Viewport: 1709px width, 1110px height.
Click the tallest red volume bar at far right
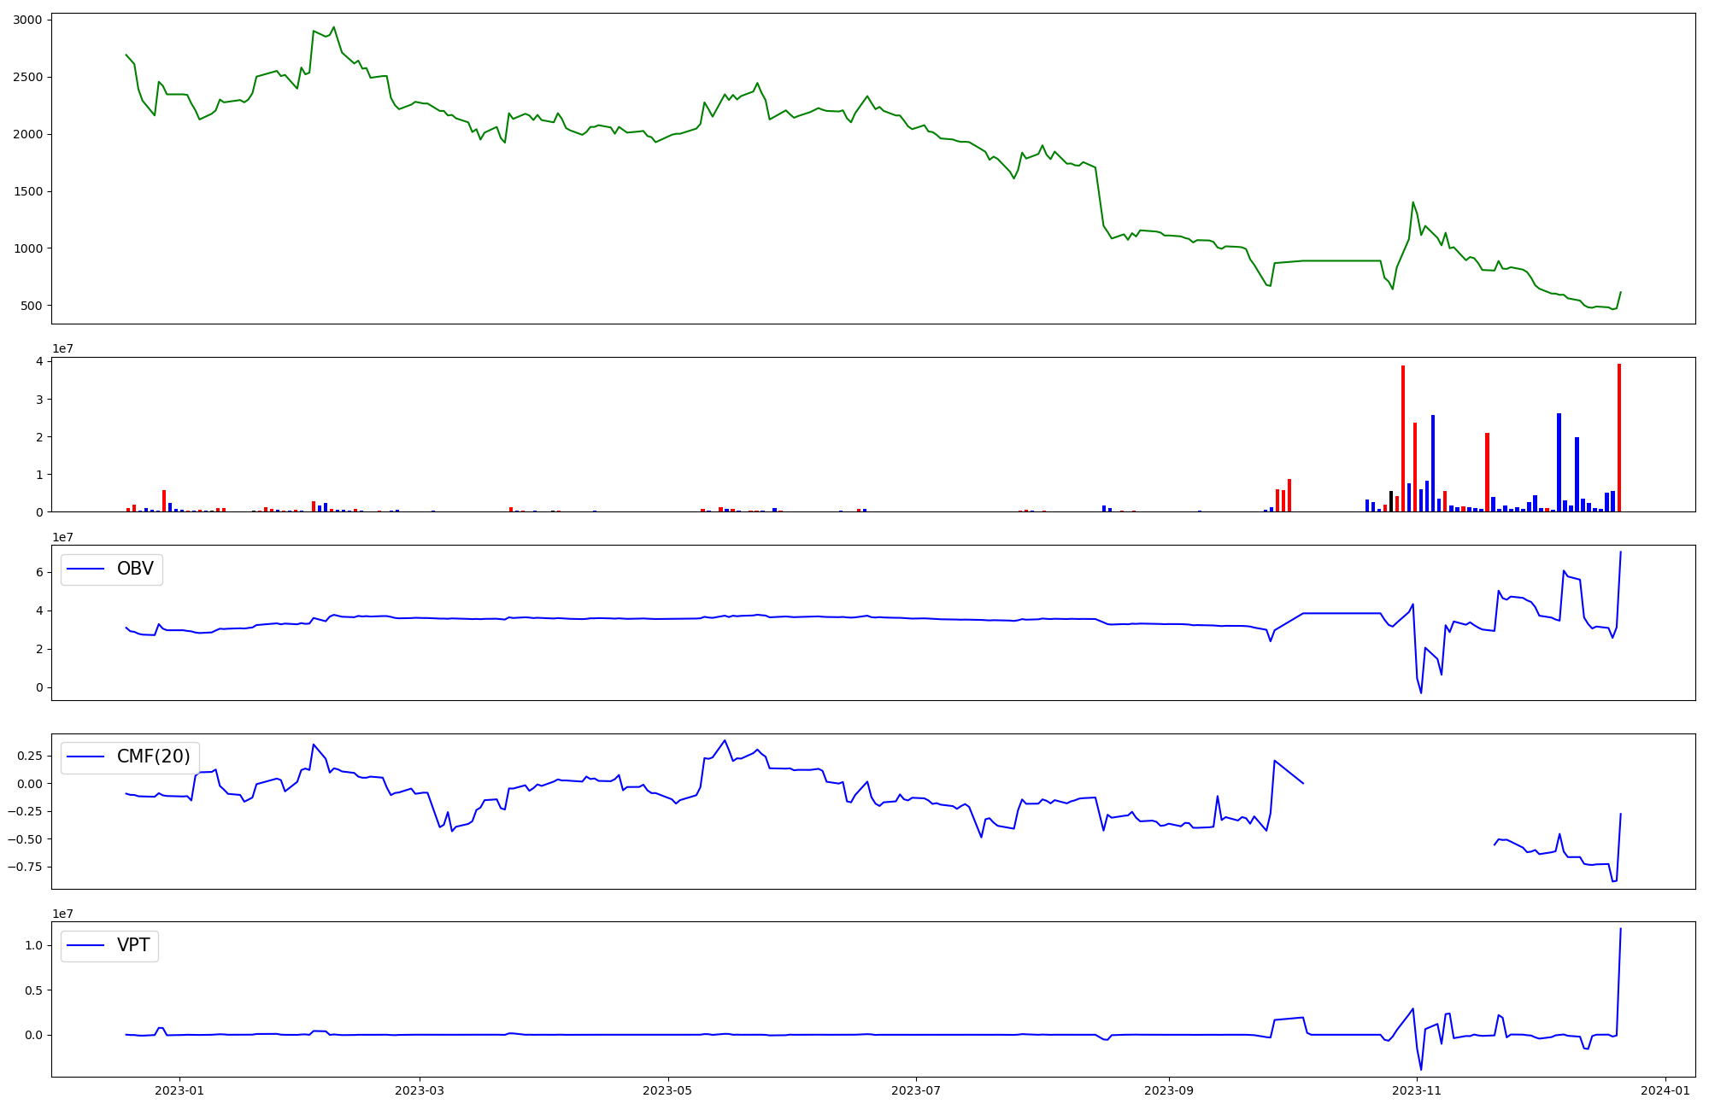[x=1618, y=437]
